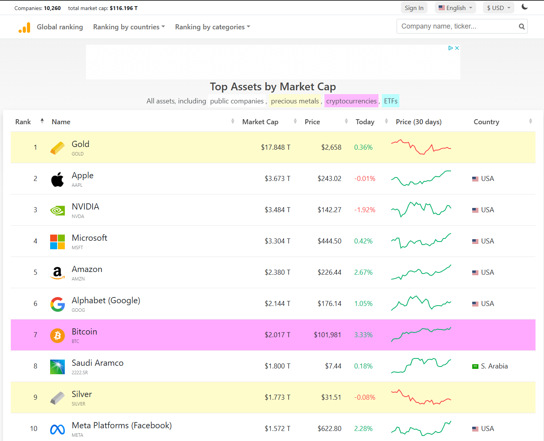This screenshot has width=544, height=441.
Task: Filter by precious metals
Action: (x=295, y=101)
